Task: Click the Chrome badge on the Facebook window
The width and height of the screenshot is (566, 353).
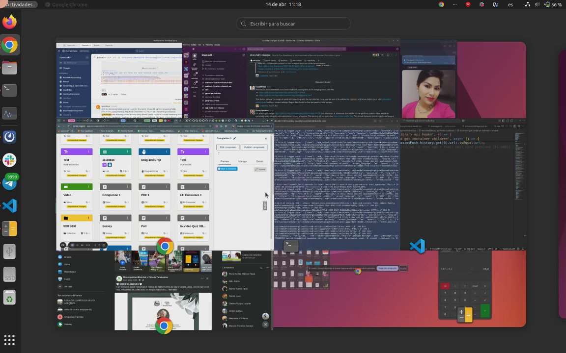Action: (x=164, y=326)
